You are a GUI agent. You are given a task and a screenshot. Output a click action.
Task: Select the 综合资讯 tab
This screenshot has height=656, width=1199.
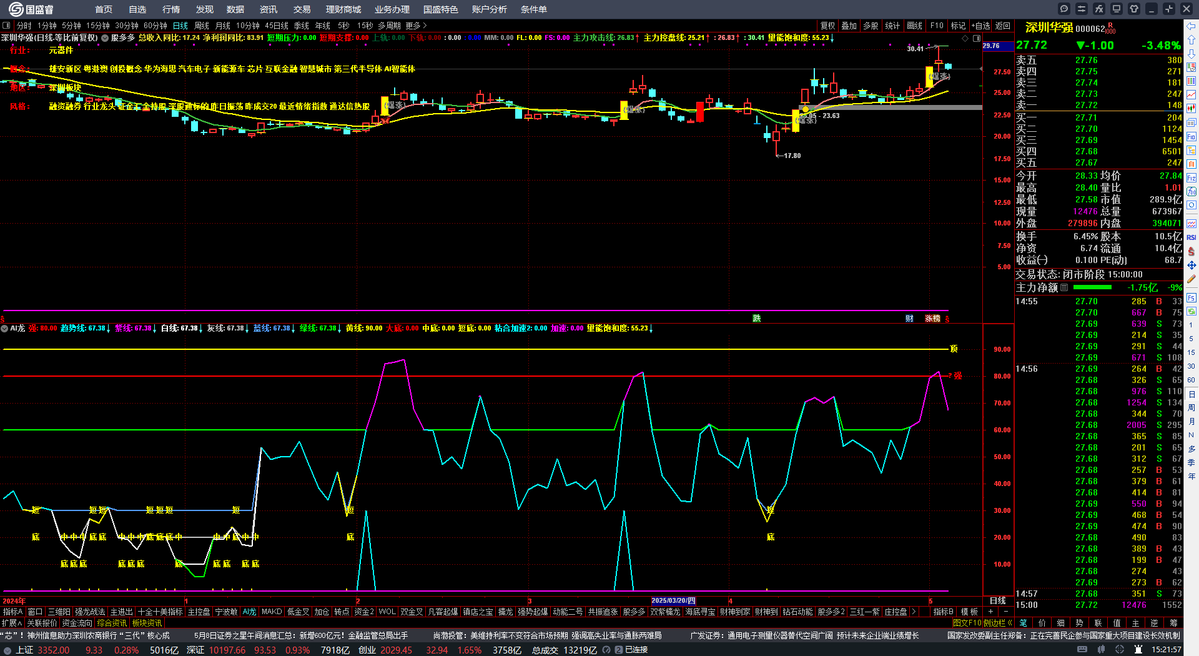[112, 623]
